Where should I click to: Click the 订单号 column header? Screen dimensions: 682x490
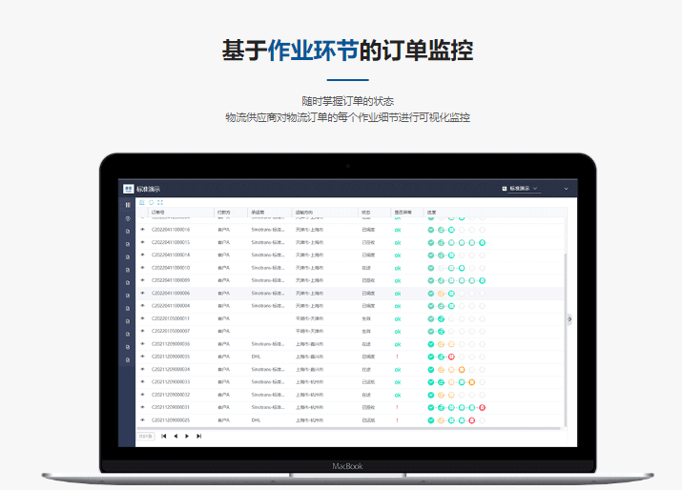pyautogui.click(x=159, y=212)
